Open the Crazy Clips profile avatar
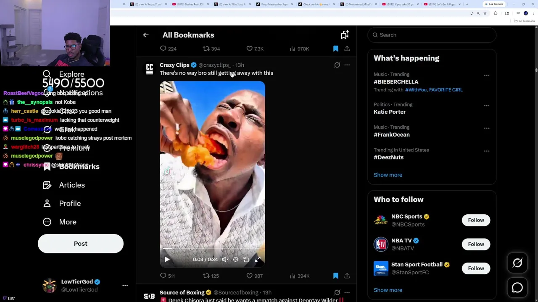 (149, 69)
